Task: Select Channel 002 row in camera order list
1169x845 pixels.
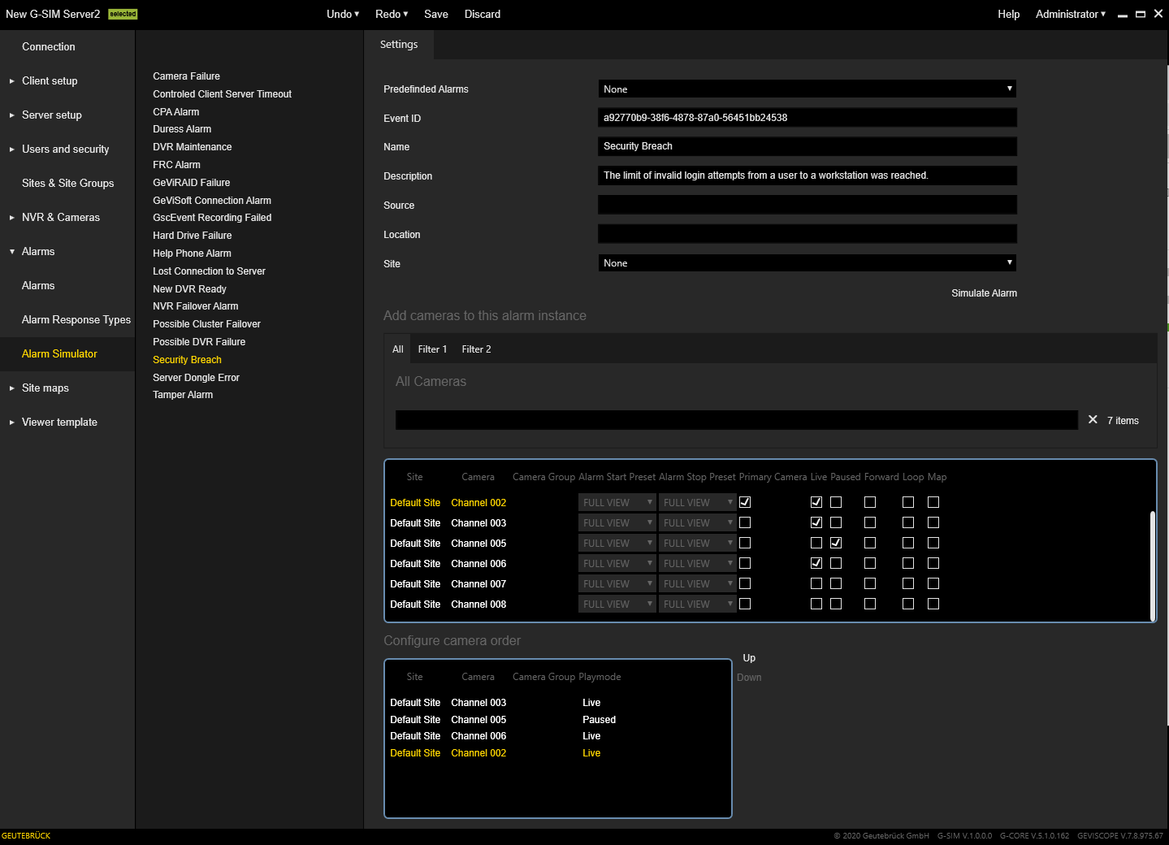Action: tap(557, 753)
